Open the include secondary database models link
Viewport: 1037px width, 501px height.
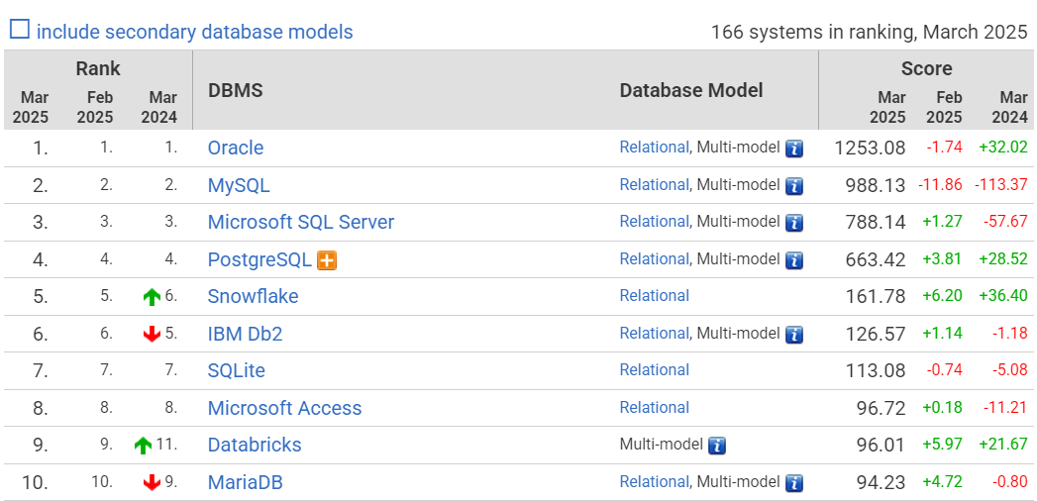click(194, 32)
